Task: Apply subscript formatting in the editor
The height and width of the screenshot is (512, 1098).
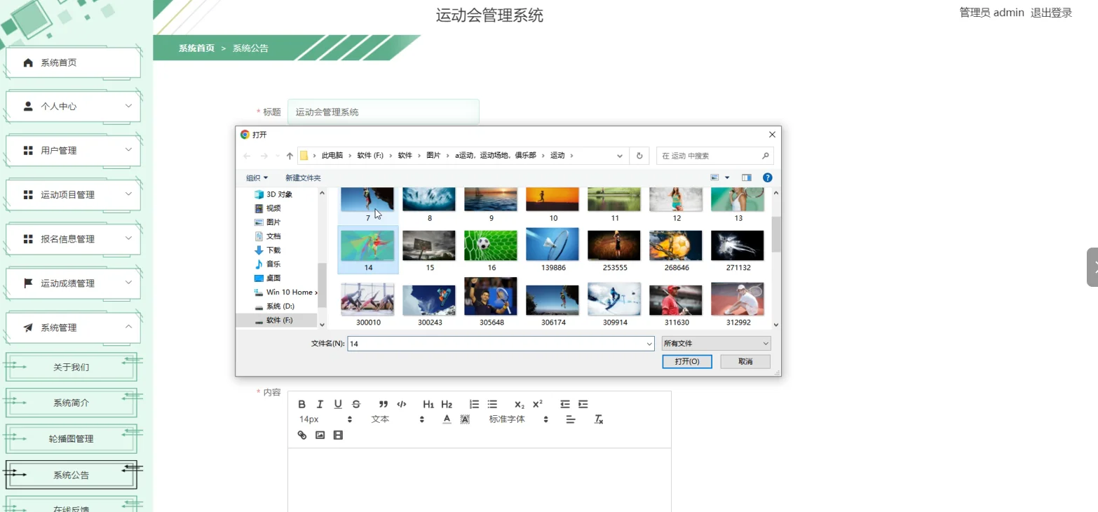Action: (518, 404)
